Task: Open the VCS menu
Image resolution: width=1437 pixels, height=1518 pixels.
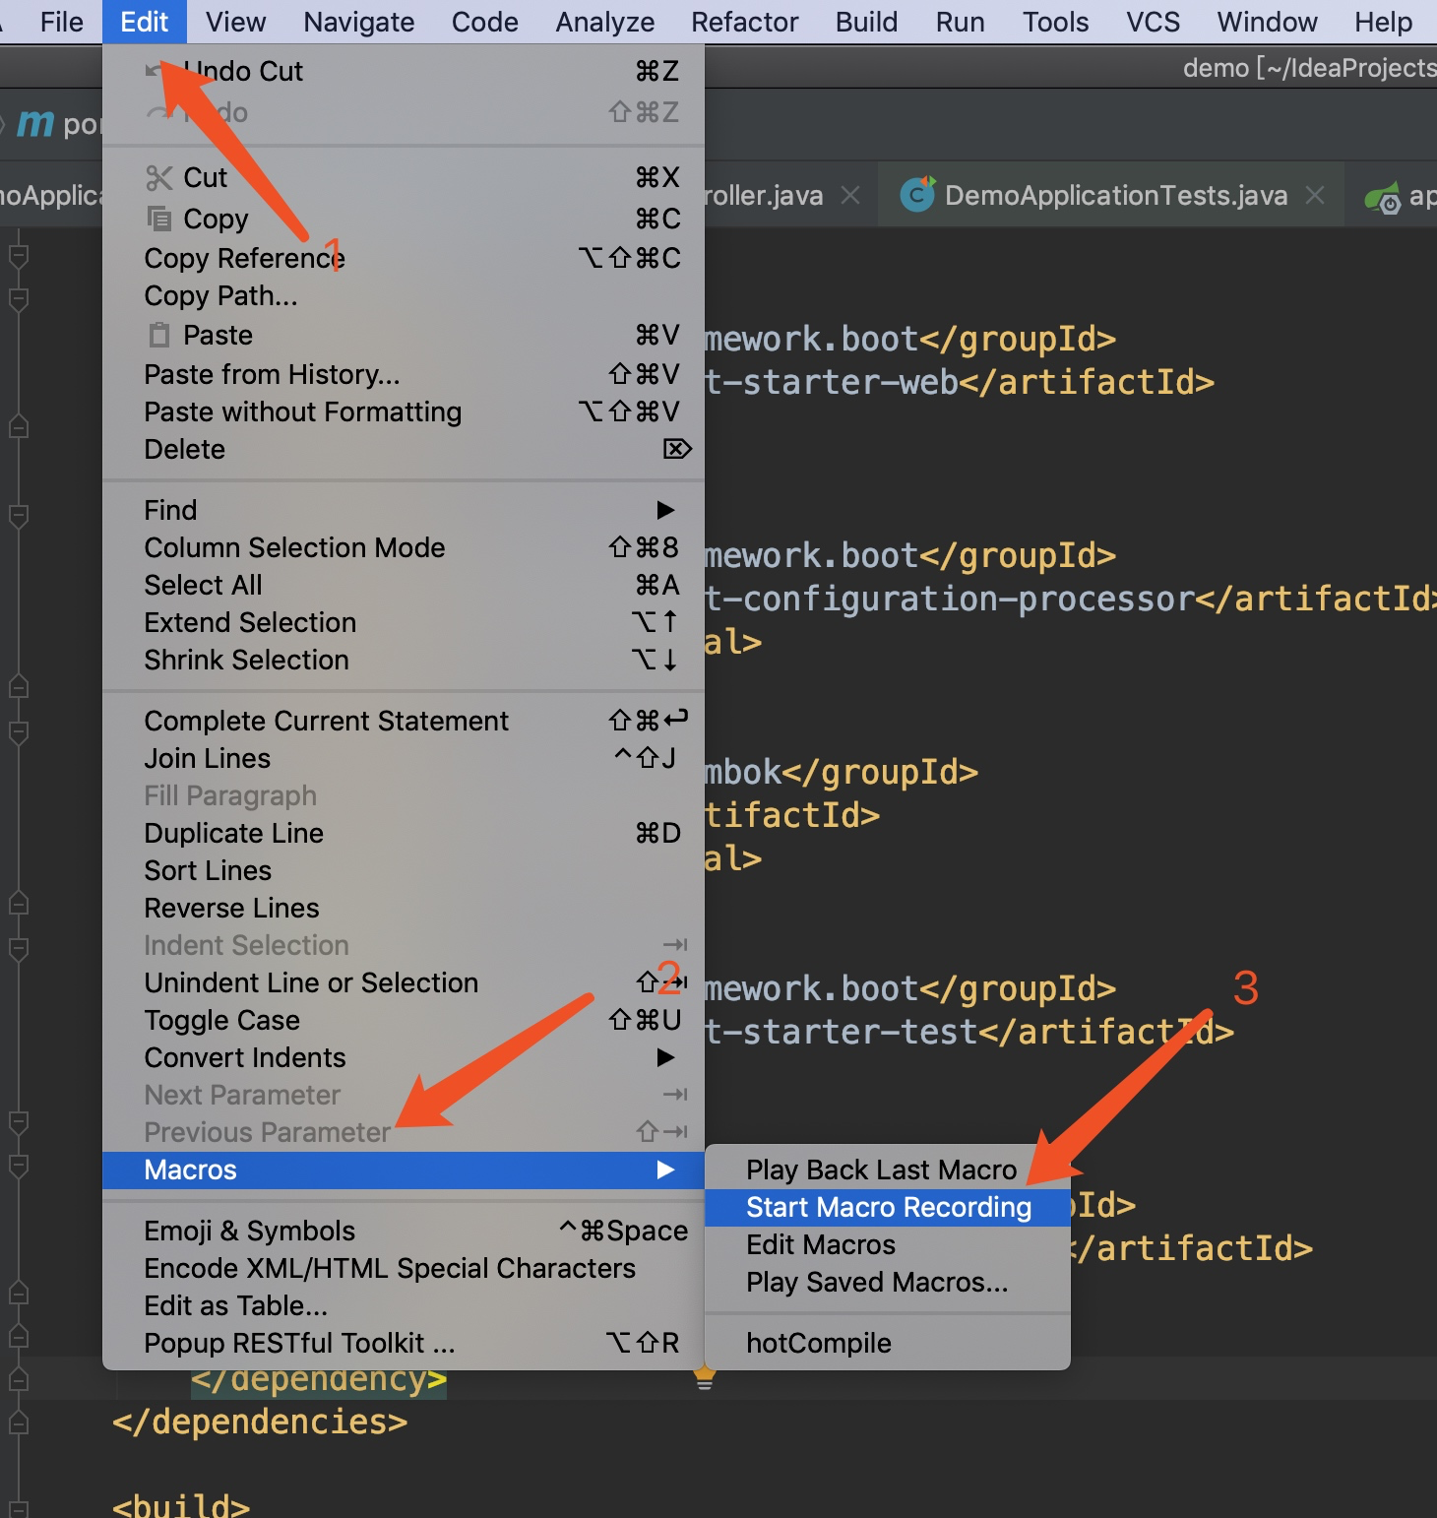Action: pos(1154,22)
